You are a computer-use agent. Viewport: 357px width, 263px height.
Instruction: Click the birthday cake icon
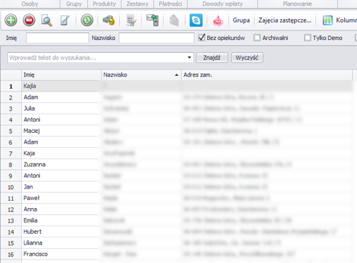pos(218,21)
